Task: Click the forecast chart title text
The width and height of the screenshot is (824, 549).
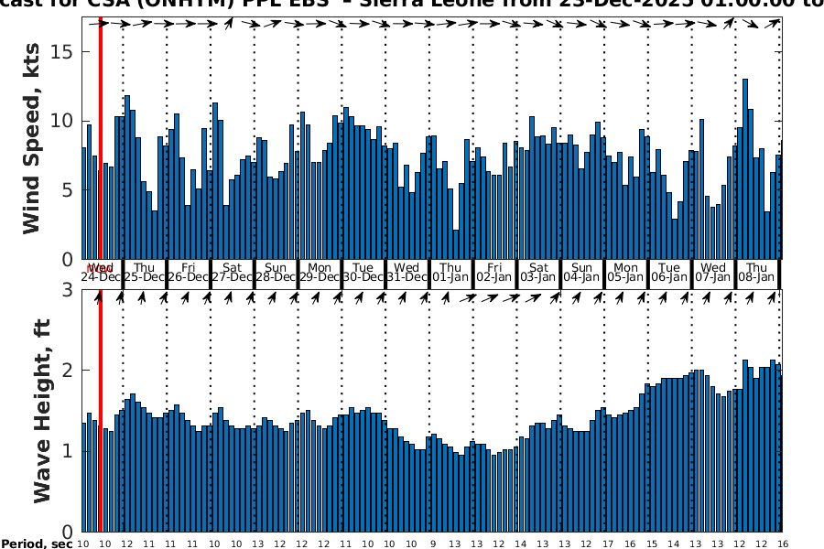Action: (x=412, y=5)
